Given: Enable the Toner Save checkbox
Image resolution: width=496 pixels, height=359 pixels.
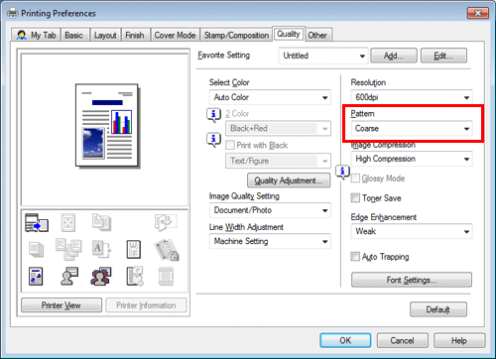Looking at the screenshot, I should pos(355,198).
